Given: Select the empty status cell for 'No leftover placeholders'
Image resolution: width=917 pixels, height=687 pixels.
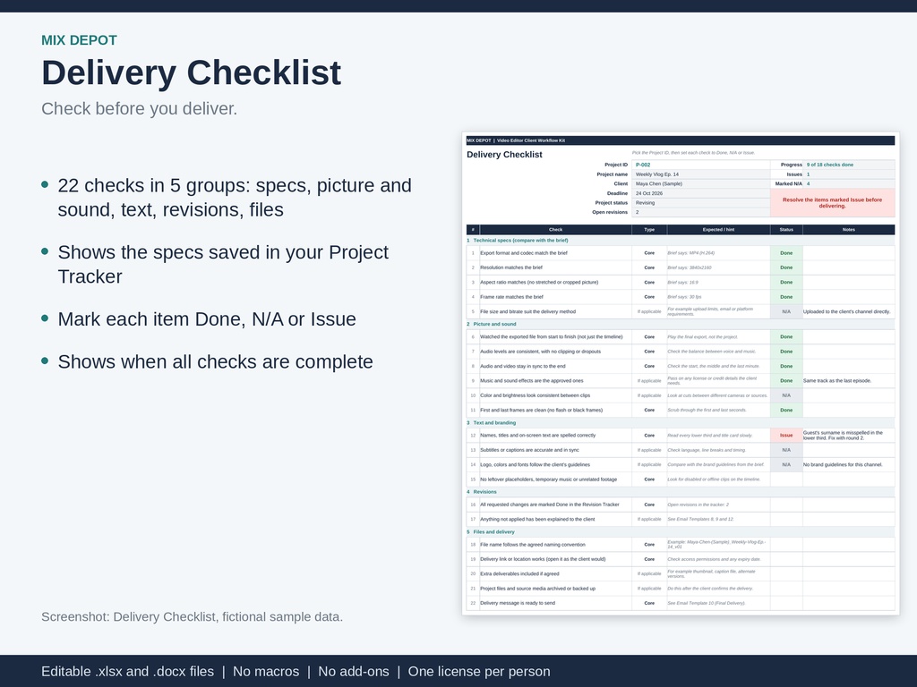Looking at the screenshot, I should coord(786,479).
